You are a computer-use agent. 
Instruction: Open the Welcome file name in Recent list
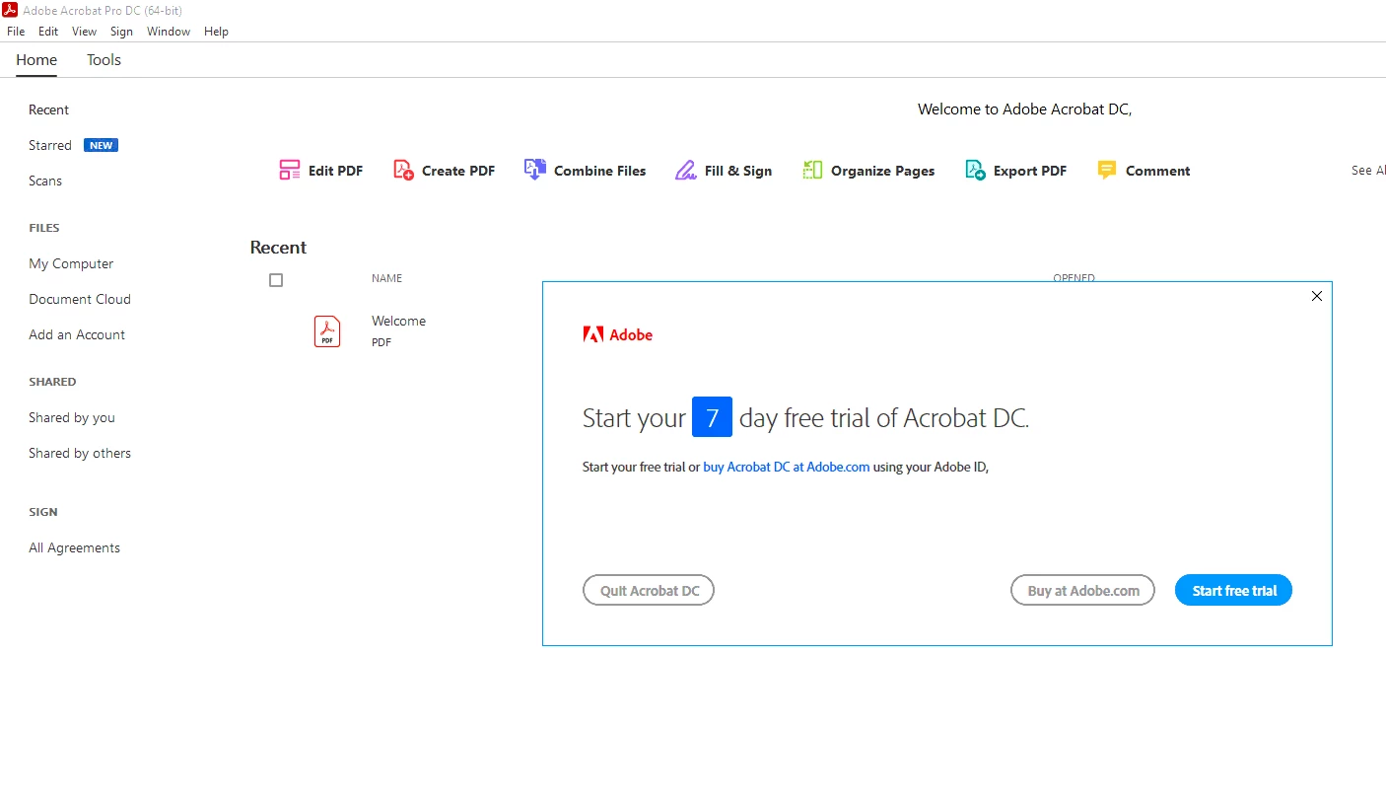tap(398, 321)
